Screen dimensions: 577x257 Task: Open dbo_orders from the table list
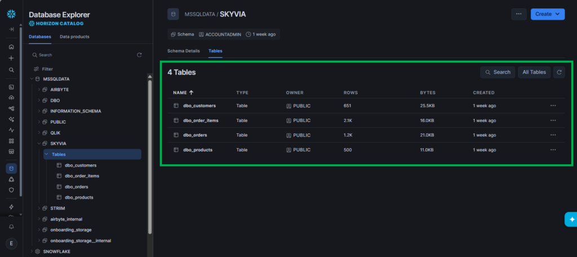coord(195,135)
